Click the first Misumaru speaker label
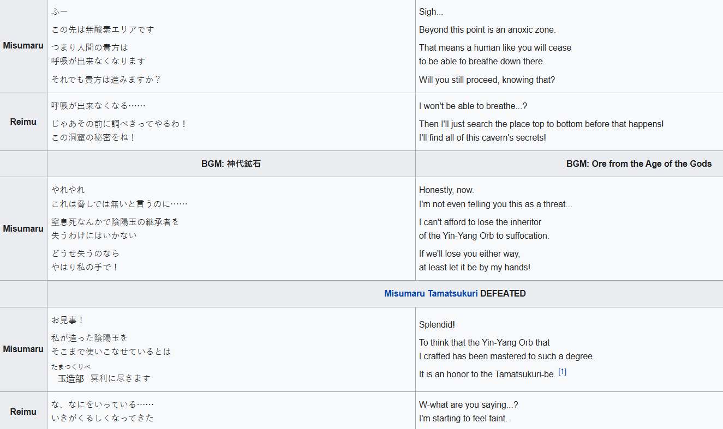The width and height of the screenshot is (723, 429). coord(23,46)
